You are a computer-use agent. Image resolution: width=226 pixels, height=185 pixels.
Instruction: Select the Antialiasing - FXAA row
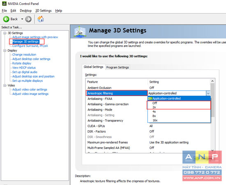pyautogui.click(x=117, y=99)
